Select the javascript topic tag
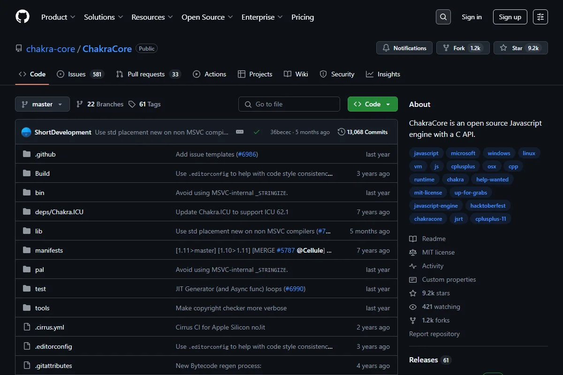 tap(426, 153)
